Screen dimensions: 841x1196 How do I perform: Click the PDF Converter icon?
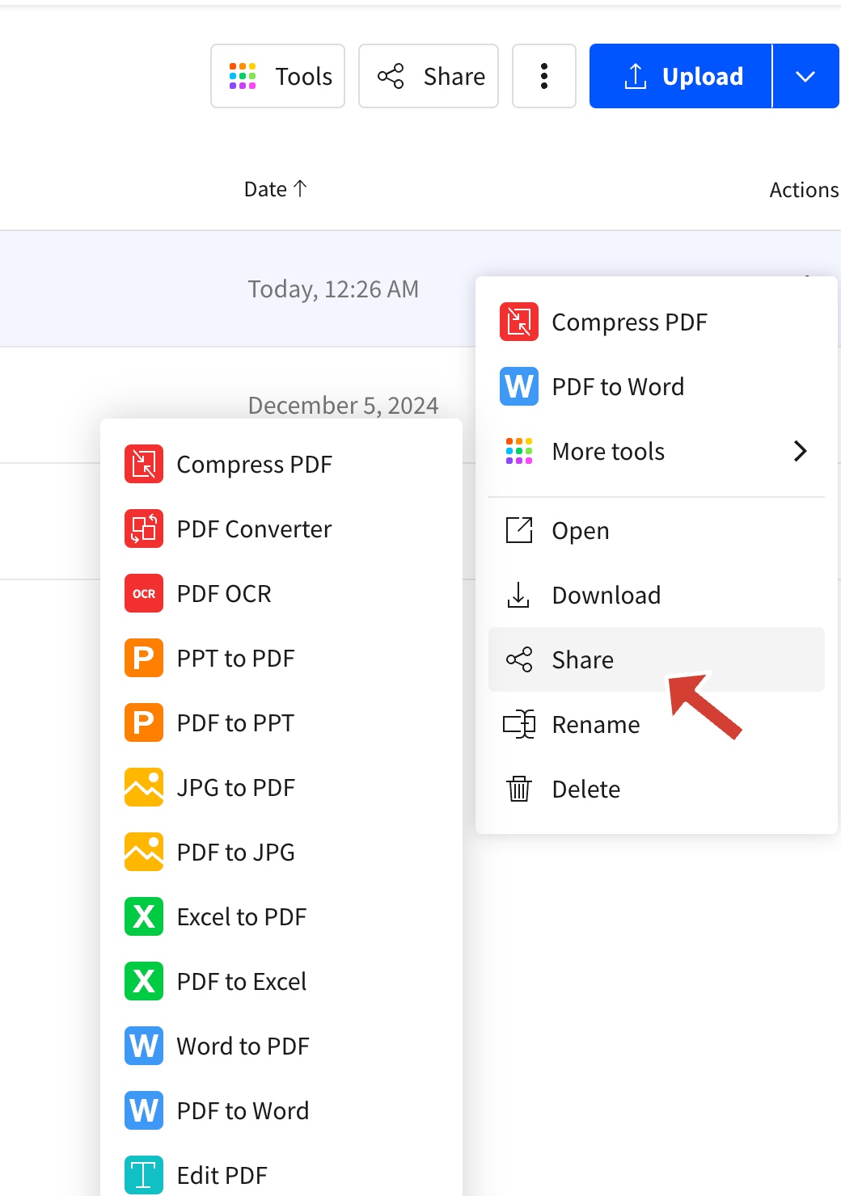coord(143,529)
